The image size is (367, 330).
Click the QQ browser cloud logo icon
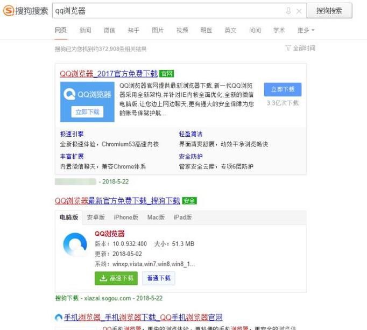75,244
